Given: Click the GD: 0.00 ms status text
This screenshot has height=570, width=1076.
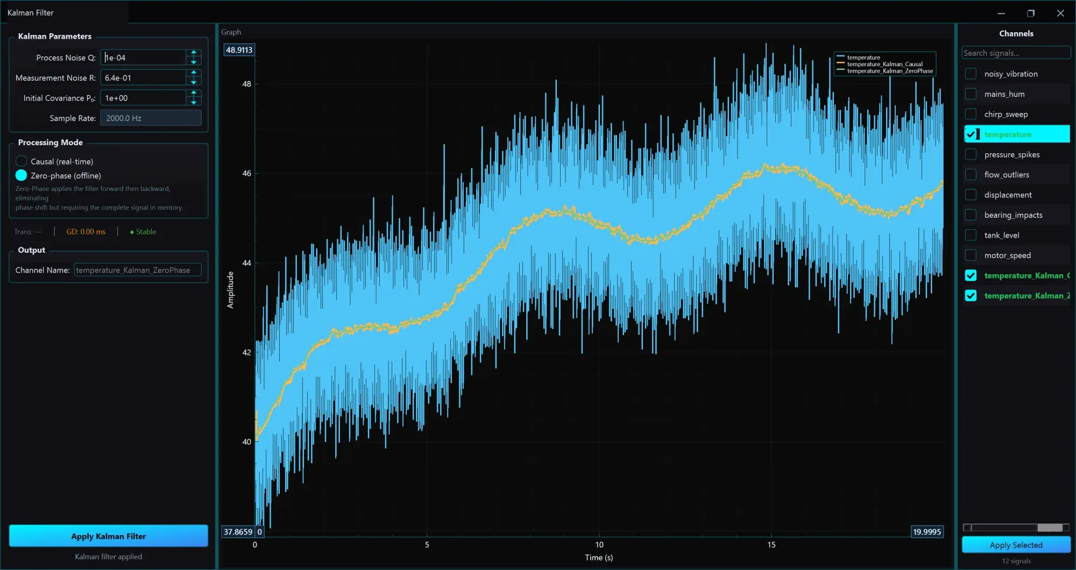Looking at the screenshot, I should (86, 232).
